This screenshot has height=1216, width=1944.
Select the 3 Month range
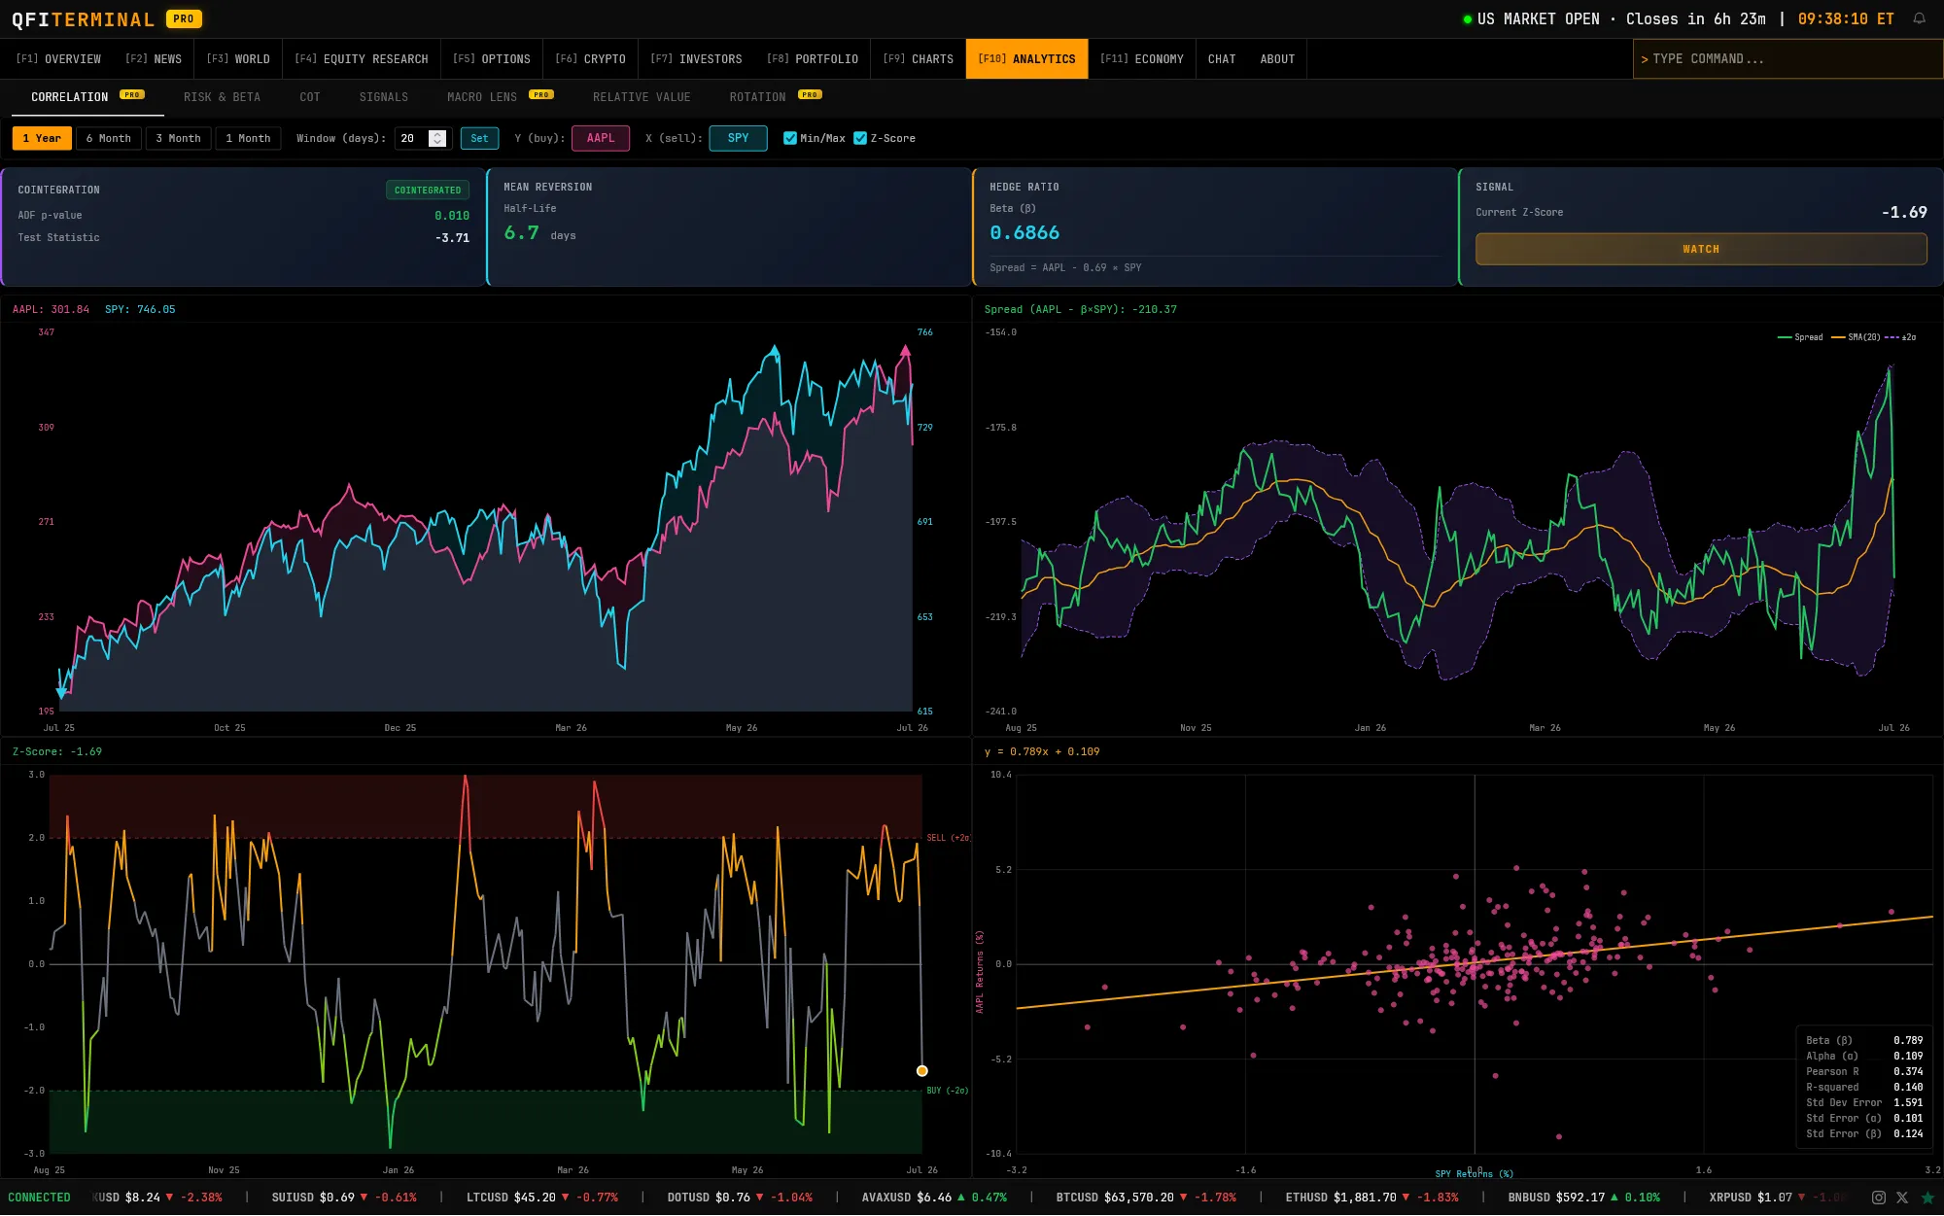pos(179,138)
